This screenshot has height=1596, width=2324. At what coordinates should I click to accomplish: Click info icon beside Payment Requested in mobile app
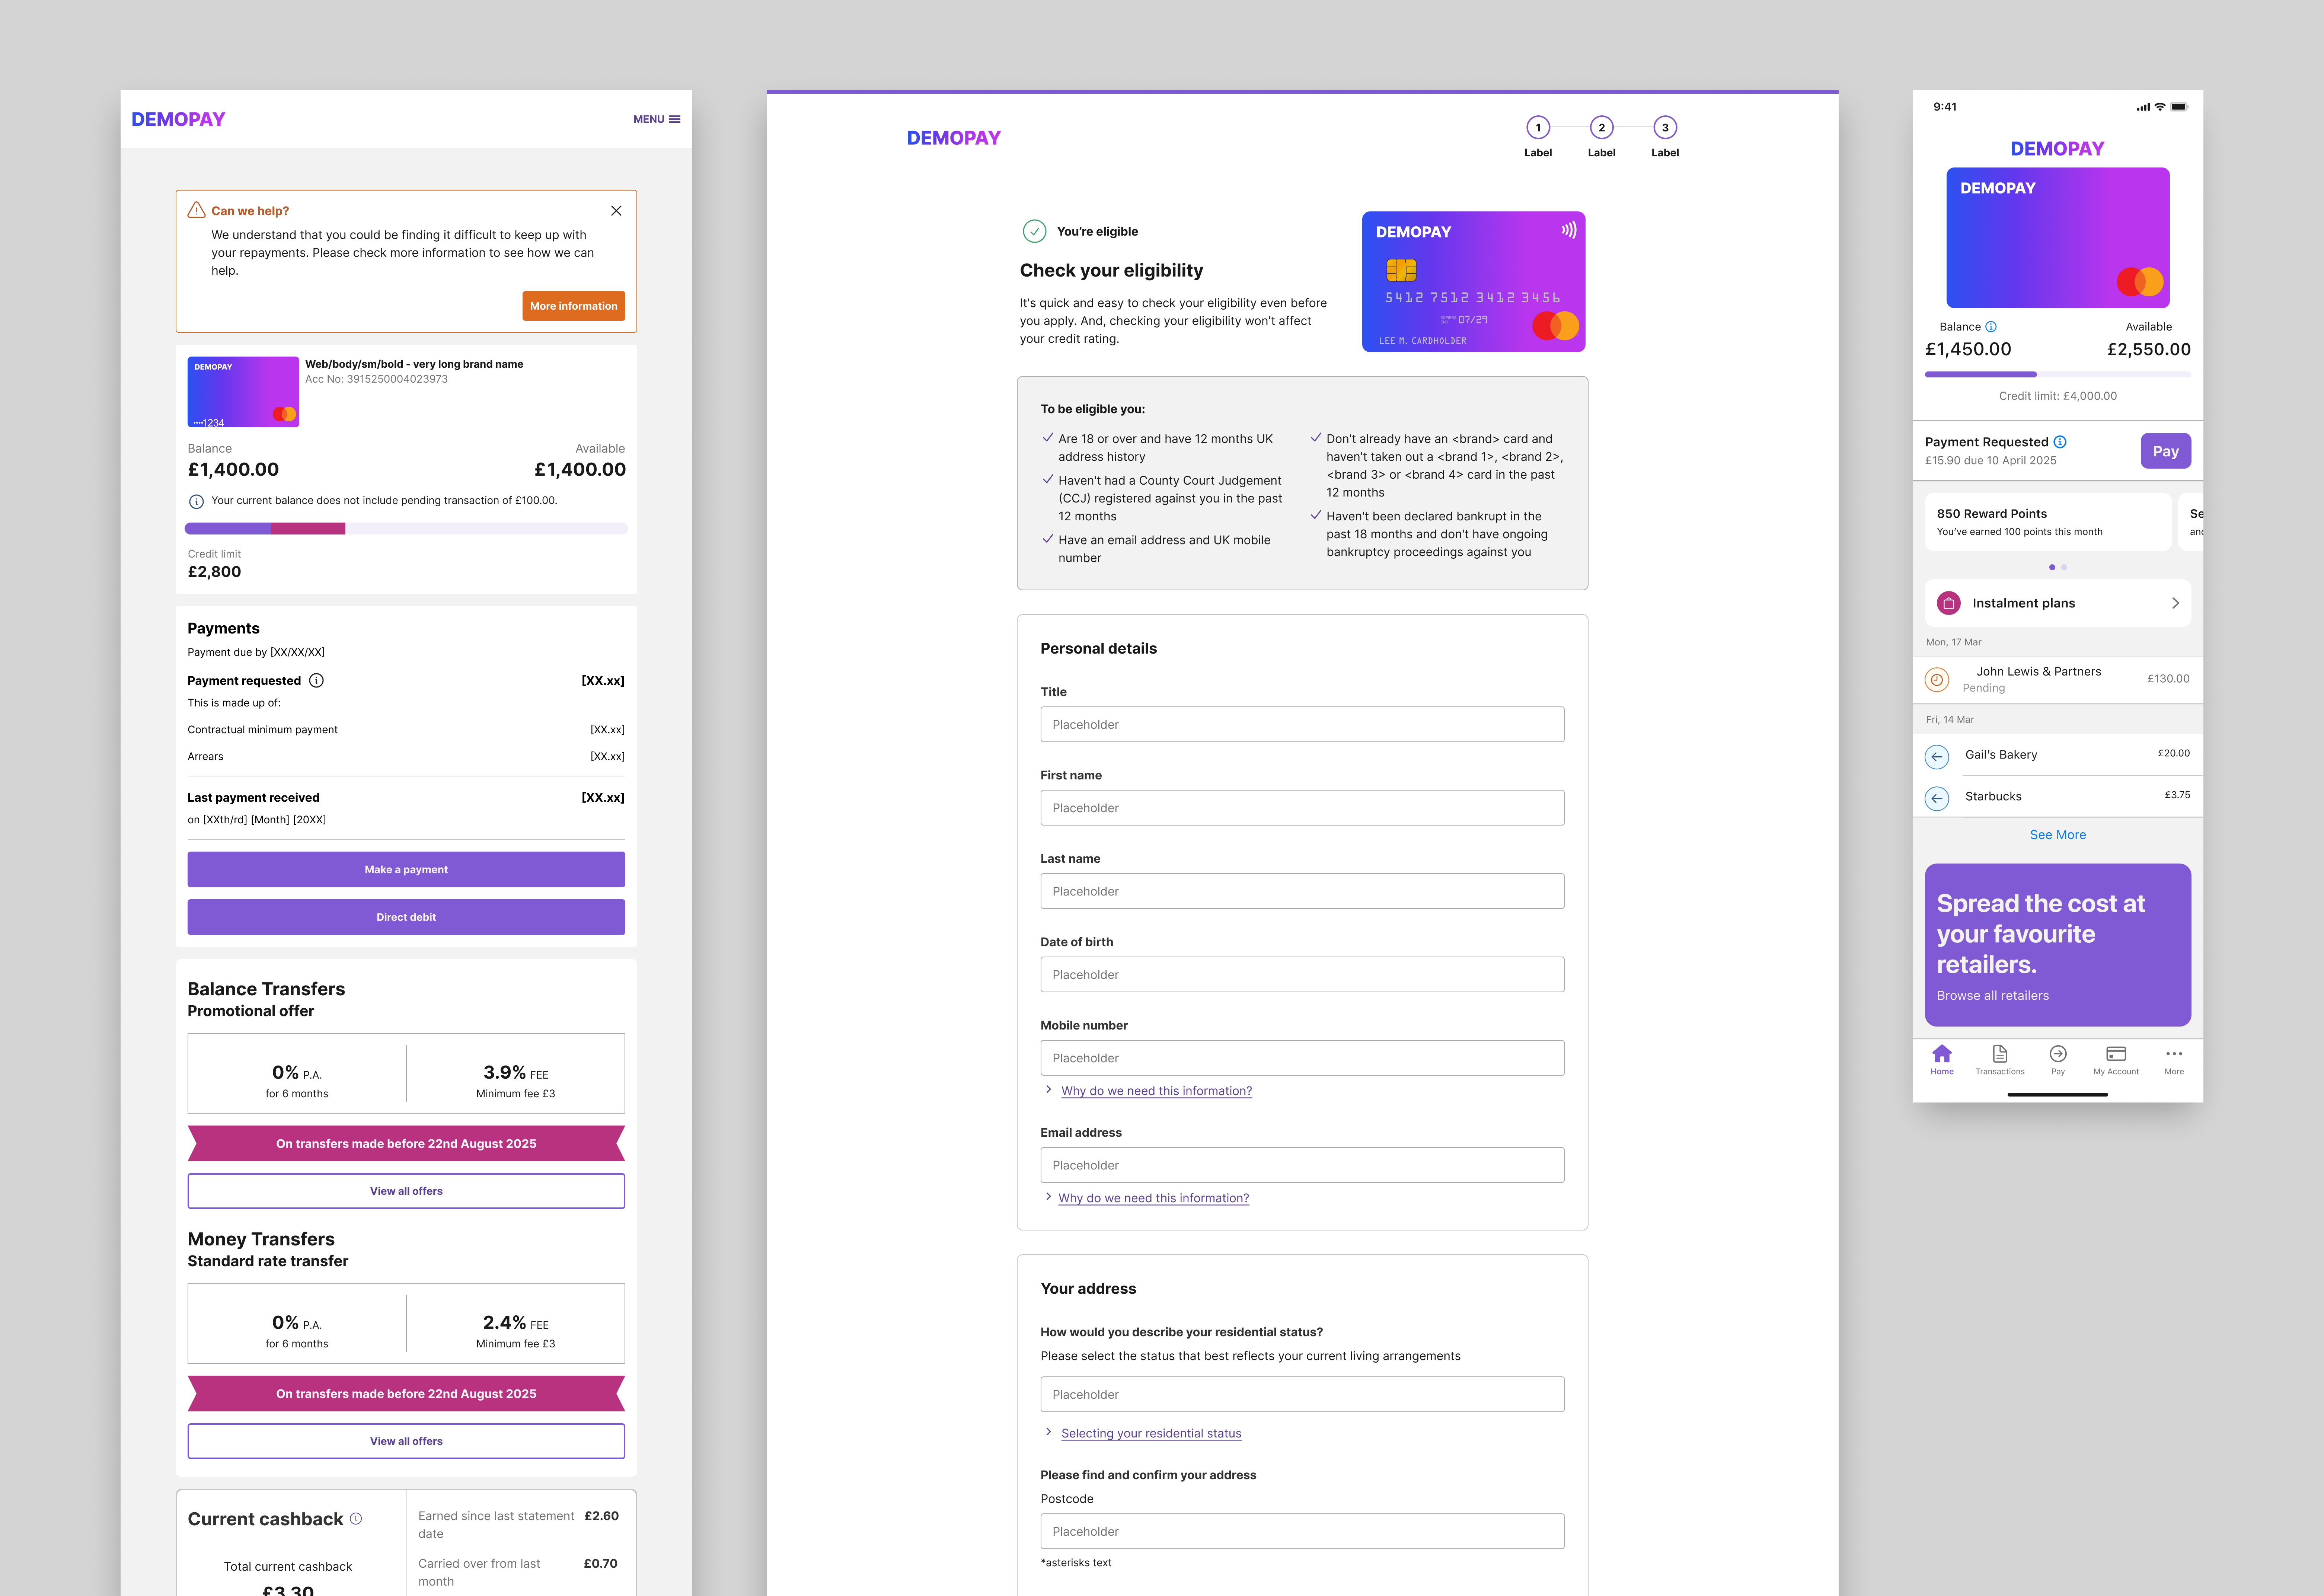(2060, 442)
